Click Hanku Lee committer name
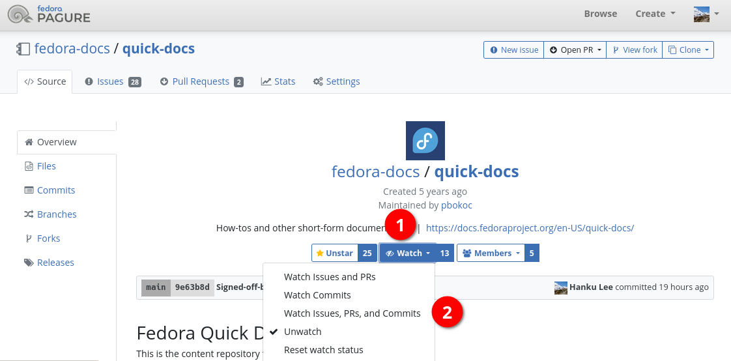Viewport: 731px width, 361px height. [591, 287]
